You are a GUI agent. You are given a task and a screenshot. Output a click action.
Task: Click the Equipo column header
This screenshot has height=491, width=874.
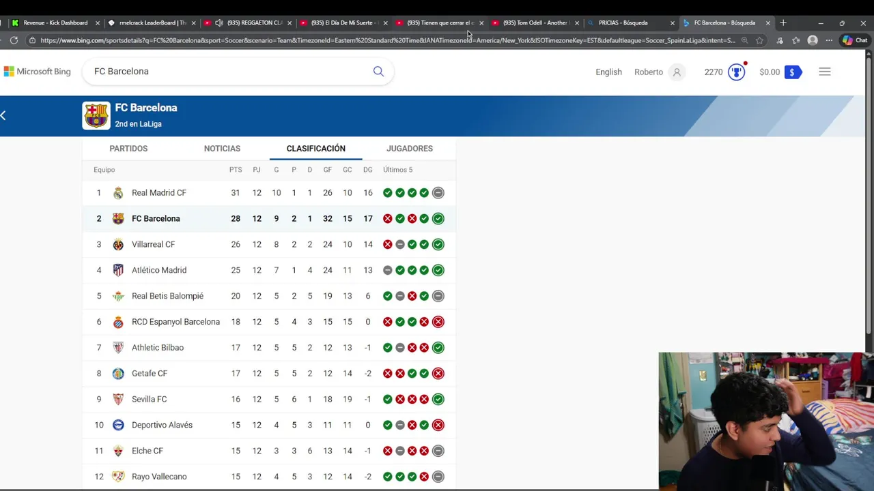coord(104,170)
